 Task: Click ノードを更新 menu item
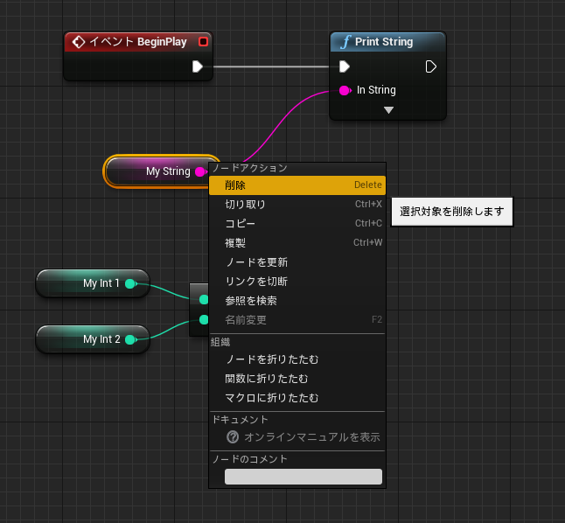297,262
